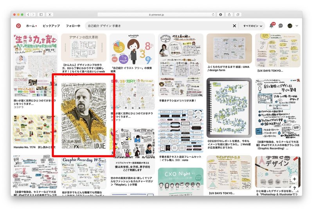Viewport: 313px width, 210px height.
Task: Click the Hanako No. 1174 caption
Action: pyautogui.click(x=34, y=147)
